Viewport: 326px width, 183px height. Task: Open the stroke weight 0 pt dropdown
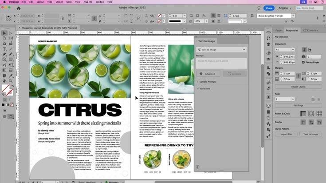click(x=185, y=16)
